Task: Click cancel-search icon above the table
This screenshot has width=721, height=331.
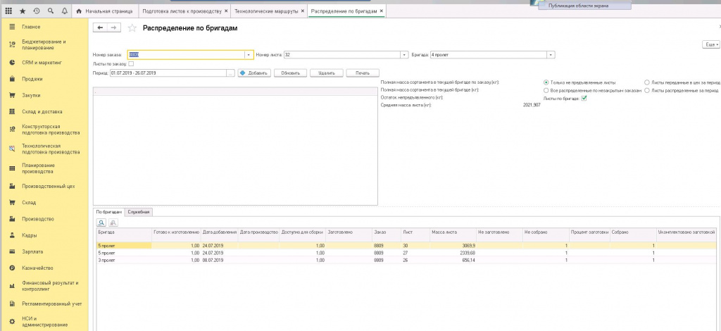Action: click(x=112, y=223)
